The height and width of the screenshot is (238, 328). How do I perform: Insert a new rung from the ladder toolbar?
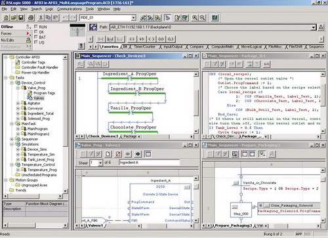[100, 39]
